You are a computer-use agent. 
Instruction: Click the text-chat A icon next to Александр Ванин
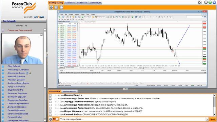(30, 73)
